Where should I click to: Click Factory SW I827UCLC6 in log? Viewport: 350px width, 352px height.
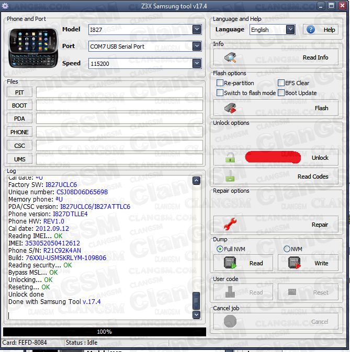pyautogui.click(x=61, y=185)
